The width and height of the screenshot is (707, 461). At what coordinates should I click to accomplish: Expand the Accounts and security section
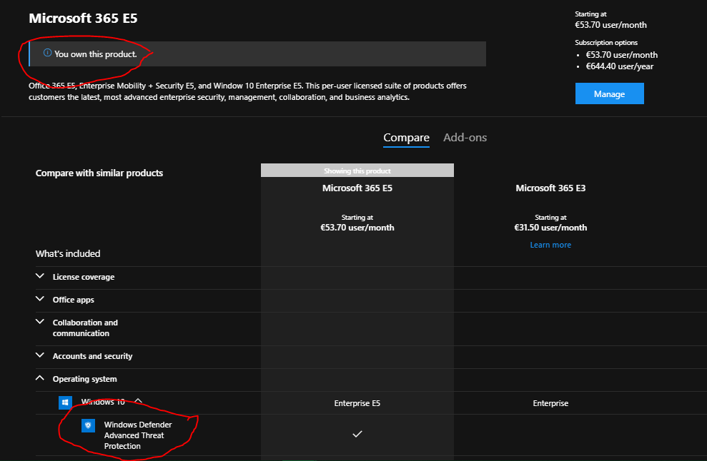pyautogui.click(x=41, y=355)
